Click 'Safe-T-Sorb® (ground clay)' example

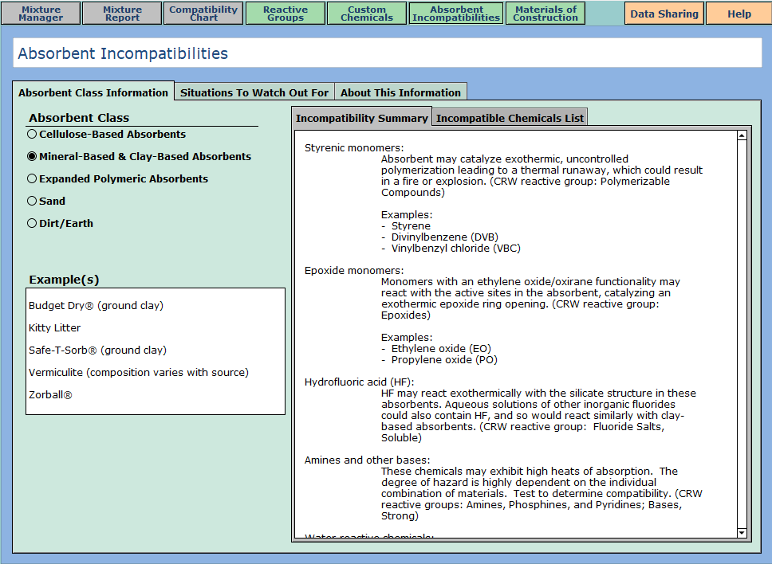click(97, 350)
